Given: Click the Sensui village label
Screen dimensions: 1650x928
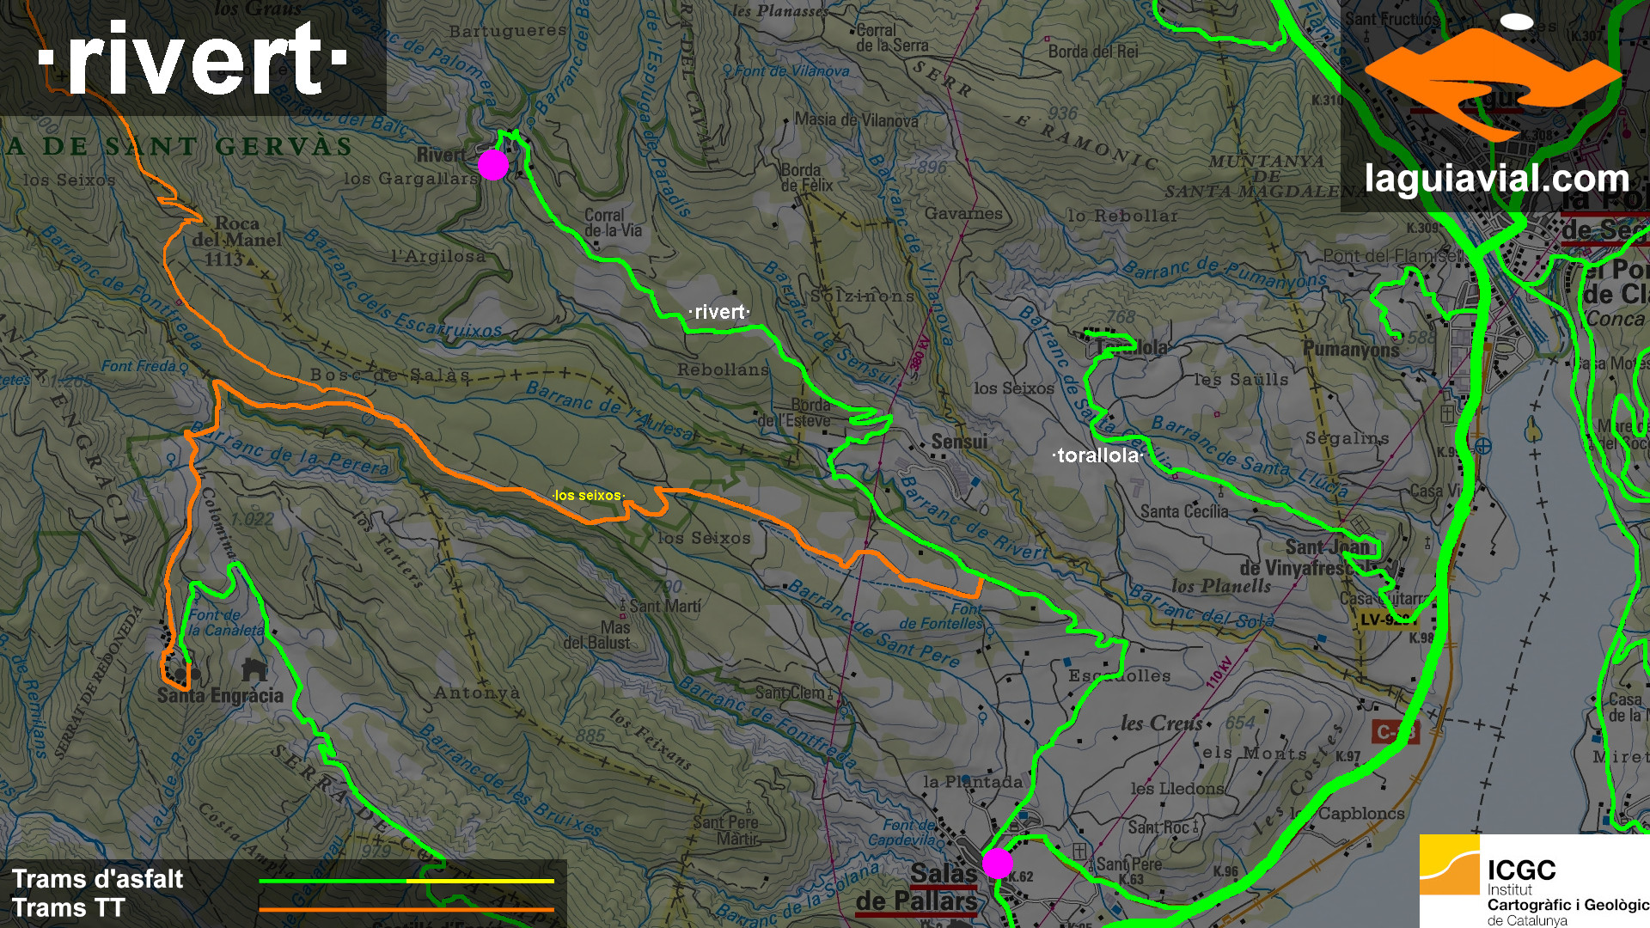Looking at the screenshot, I should [x=959, y=442].
